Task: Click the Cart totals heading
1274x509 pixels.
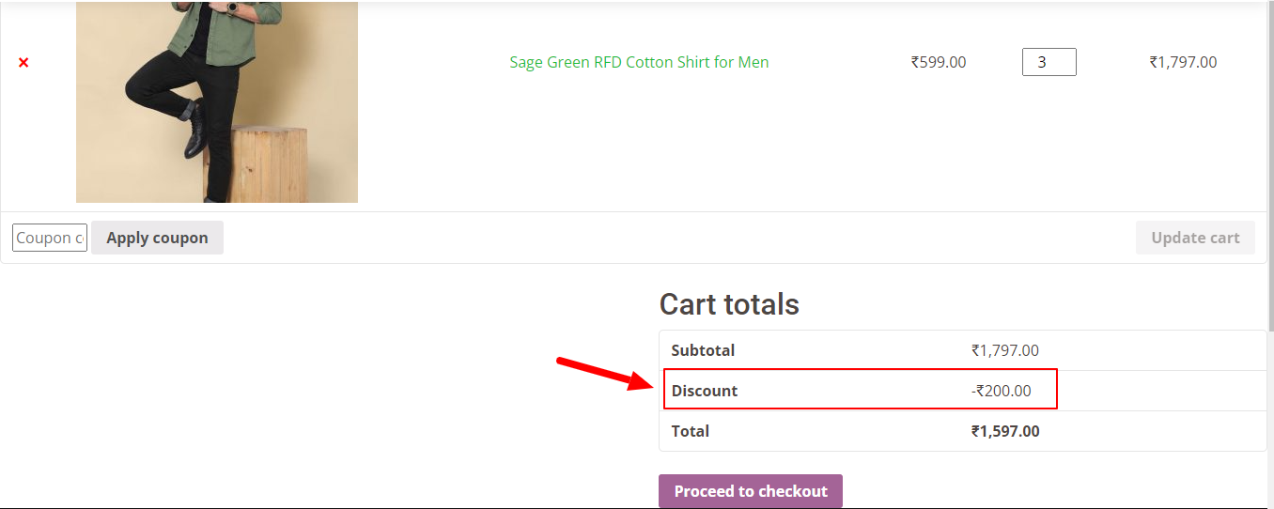Action: (x=729, y=304)
